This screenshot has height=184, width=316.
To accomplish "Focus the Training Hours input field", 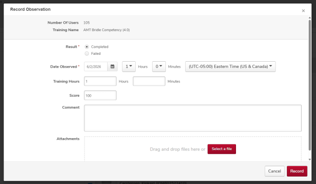I will [100, 81].
